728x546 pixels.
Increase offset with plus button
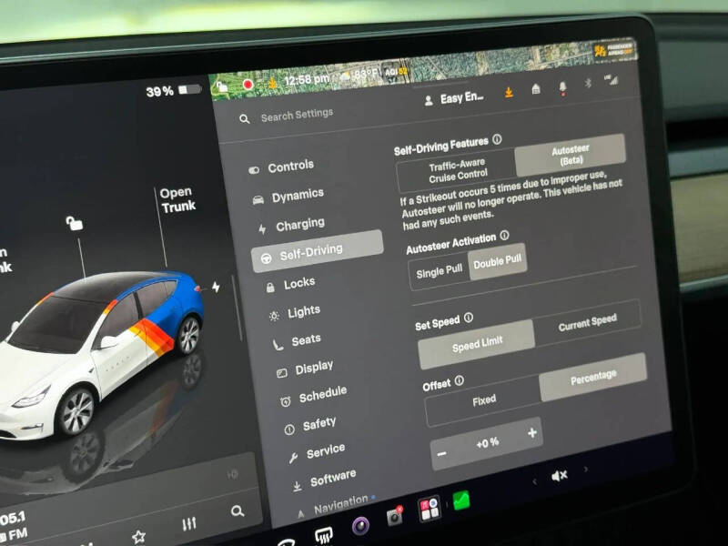(532, 433)
